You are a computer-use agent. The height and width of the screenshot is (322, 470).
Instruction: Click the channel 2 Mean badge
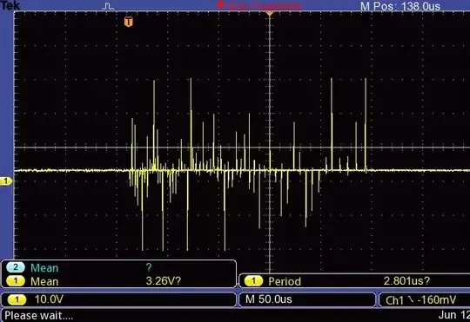(x=16, y=267)
